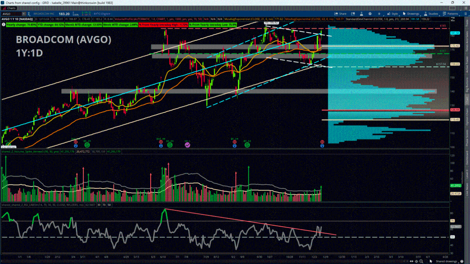Select the Charts tab

point(10,8)
